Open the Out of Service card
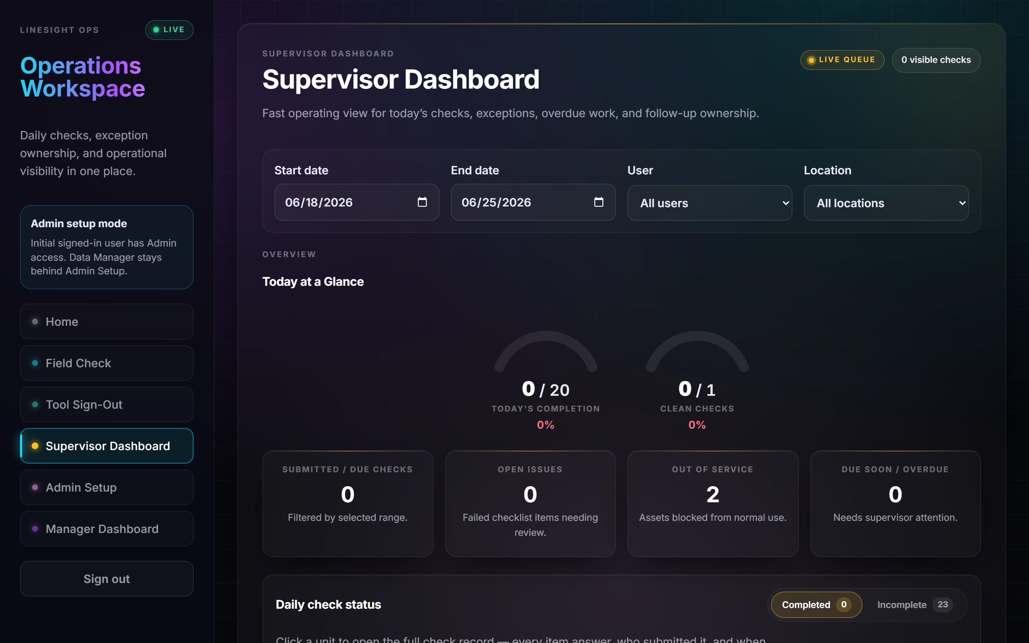The width and height of the screenshot is (1029, 643). tap(713, 504)
